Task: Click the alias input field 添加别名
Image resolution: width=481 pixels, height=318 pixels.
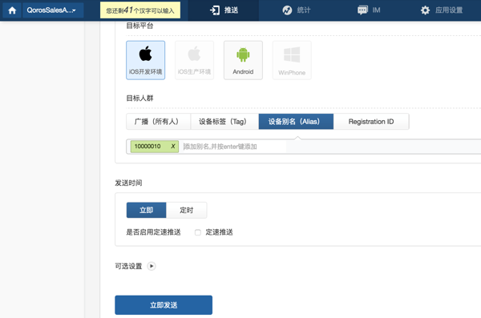Action: point(235,147)
